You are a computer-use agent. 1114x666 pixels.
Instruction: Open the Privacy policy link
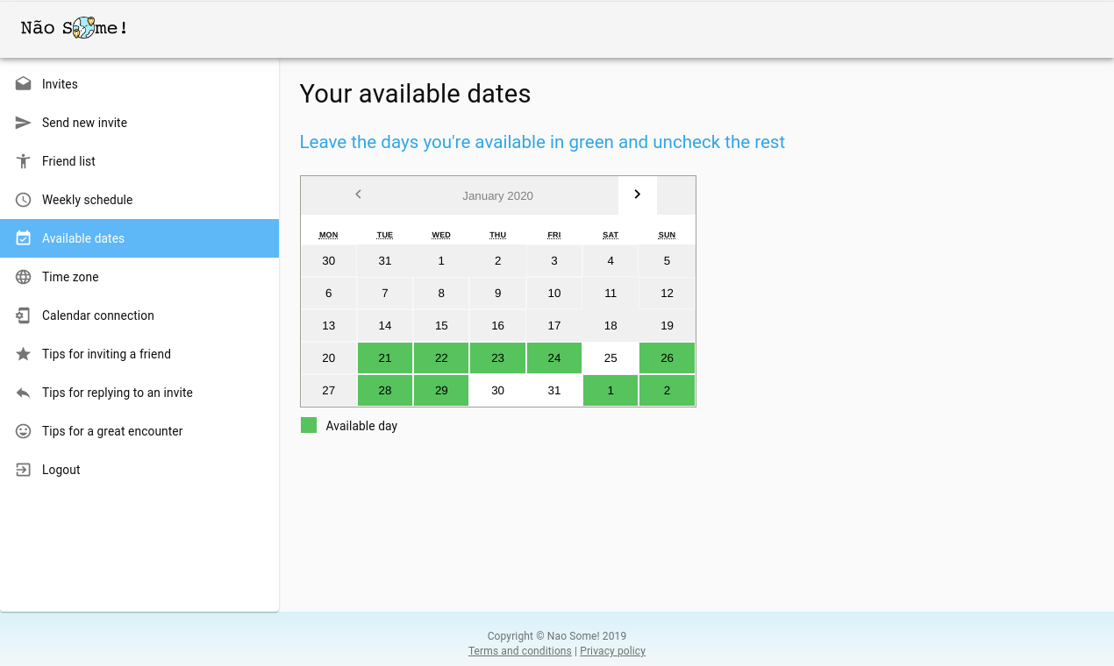[x=612, y=651]
